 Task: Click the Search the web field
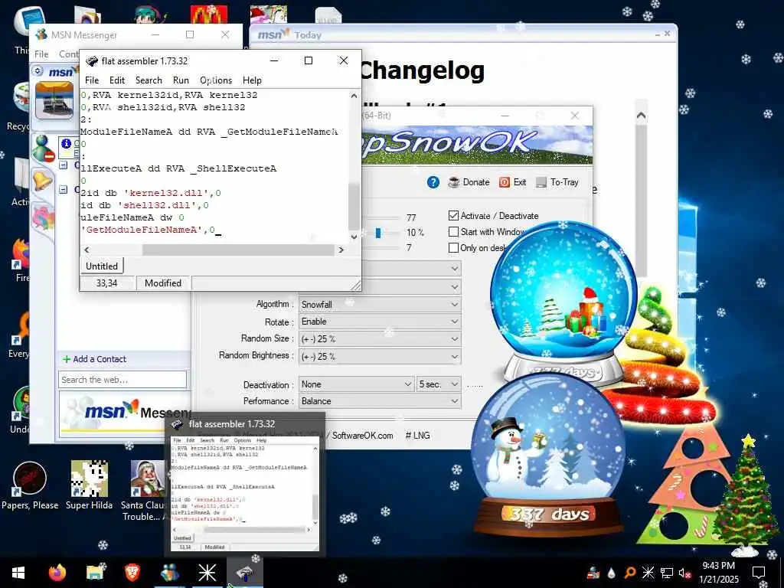[x=122, y=380]
